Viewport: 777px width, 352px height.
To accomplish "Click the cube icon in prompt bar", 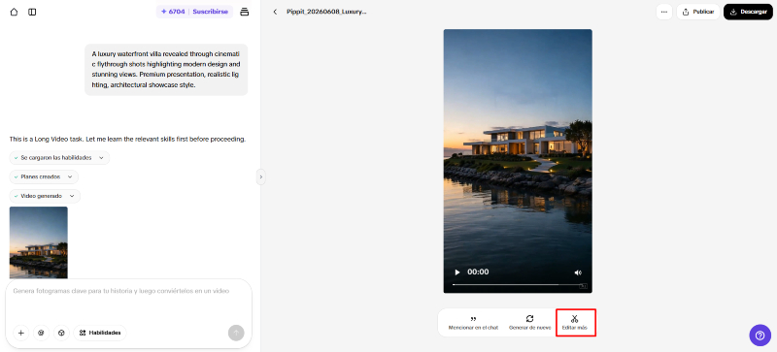I will click(x=61, y=334).
